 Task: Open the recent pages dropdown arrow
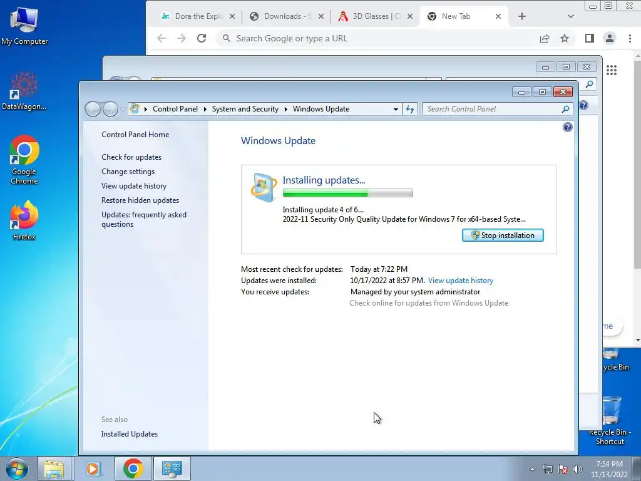click(x=122, y=110)
